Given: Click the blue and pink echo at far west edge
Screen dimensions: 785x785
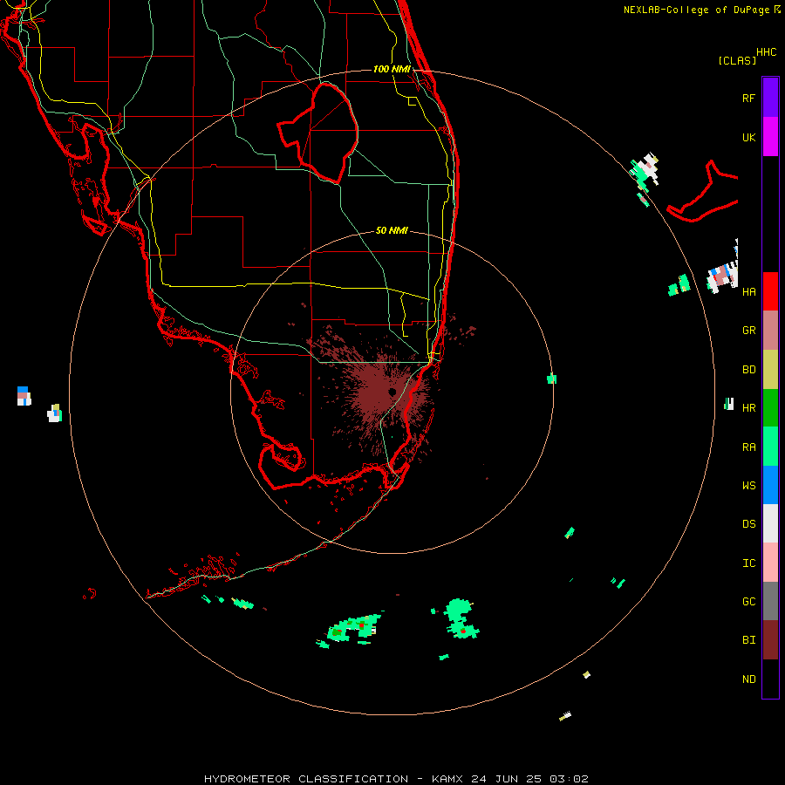Looking at the screenshot, I should 24,395.
